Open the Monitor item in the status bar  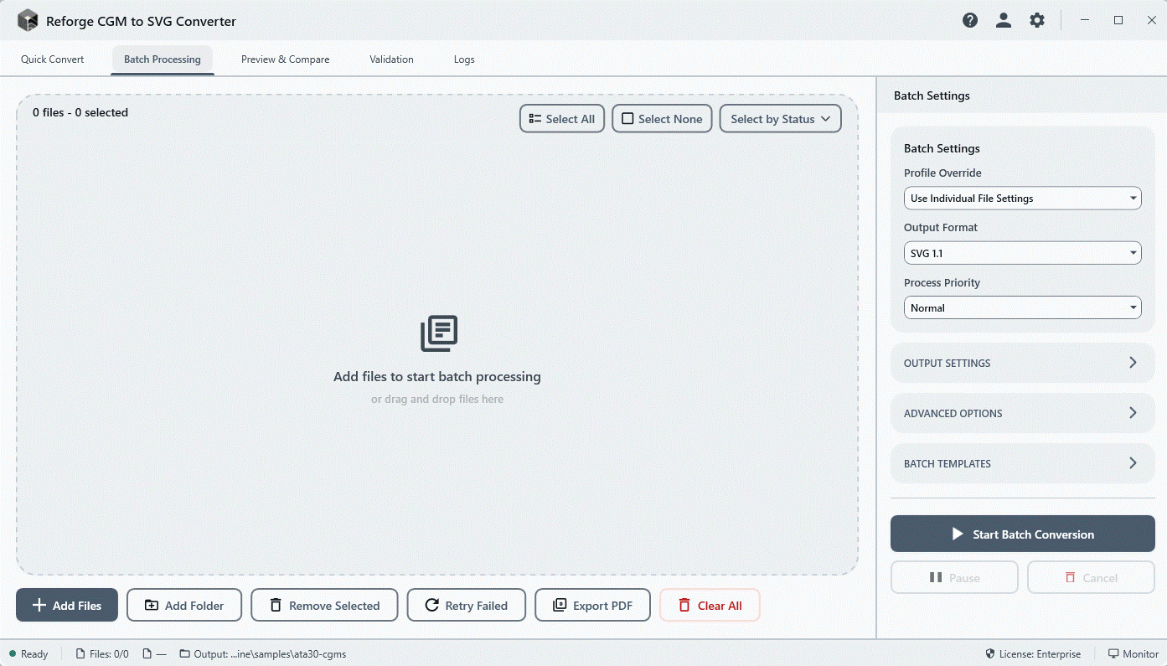(1133, 653)
